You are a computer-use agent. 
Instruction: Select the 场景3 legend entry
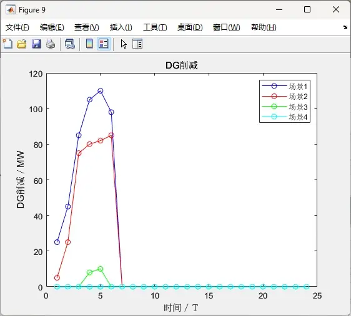(285, 107)
